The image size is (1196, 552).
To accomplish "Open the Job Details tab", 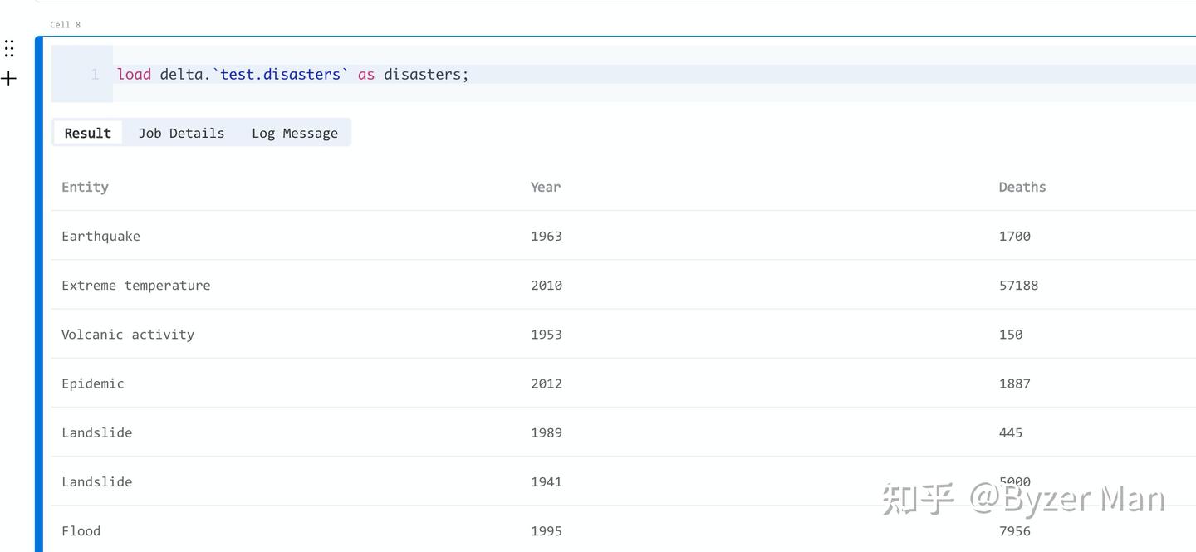I will (181, 133).
